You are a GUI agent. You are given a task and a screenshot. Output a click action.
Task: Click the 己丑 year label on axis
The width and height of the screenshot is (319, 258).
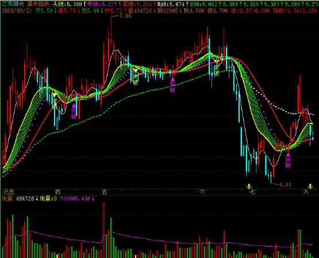(9, 192)
